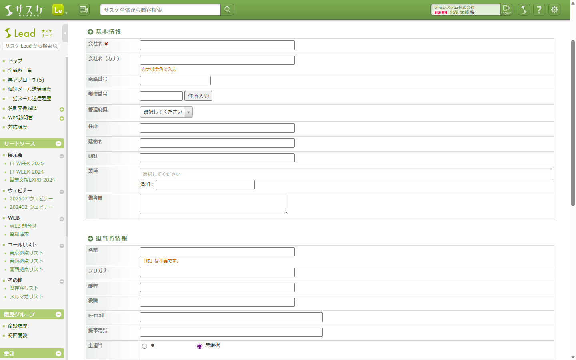Click plus icon beside 名刺交換履歴

[x=62, y=109]
